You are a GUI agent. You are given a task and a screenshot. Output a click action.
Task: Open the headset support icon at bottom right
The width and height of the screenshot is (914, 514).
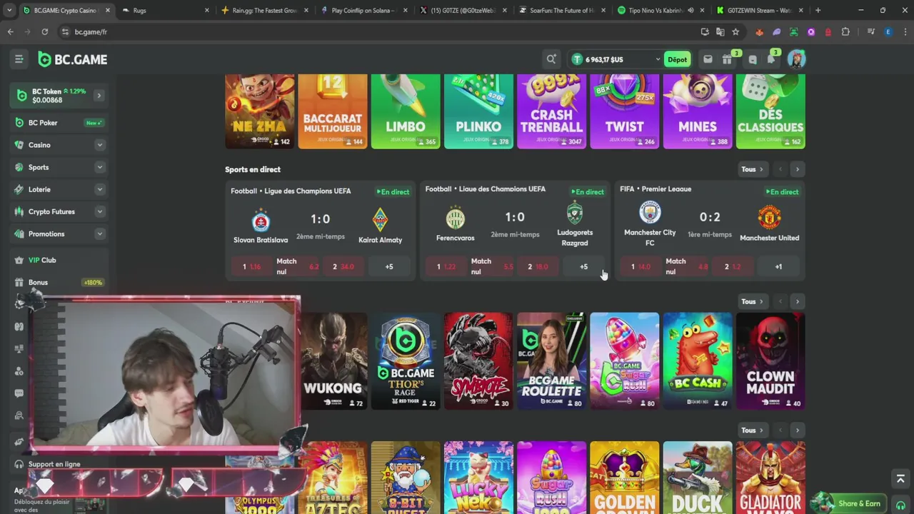coord(900,504)
